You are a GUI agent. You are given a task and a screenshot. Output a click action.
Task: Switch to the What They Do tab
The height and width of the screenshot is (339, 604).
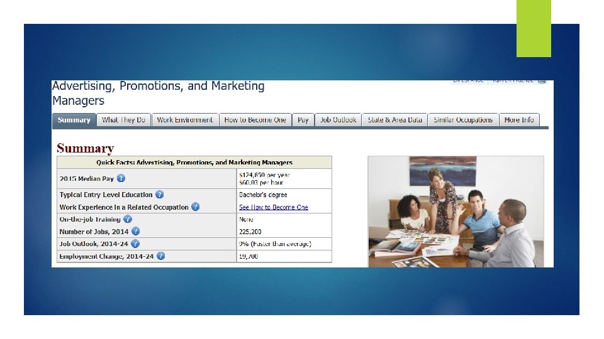(x=123, y=120)
